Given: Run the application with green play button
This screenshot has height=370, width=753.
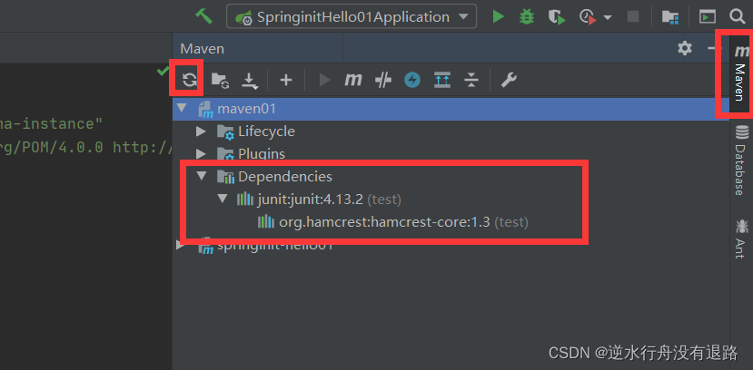Looking at the screenshot, I should (x=498, y=16).
